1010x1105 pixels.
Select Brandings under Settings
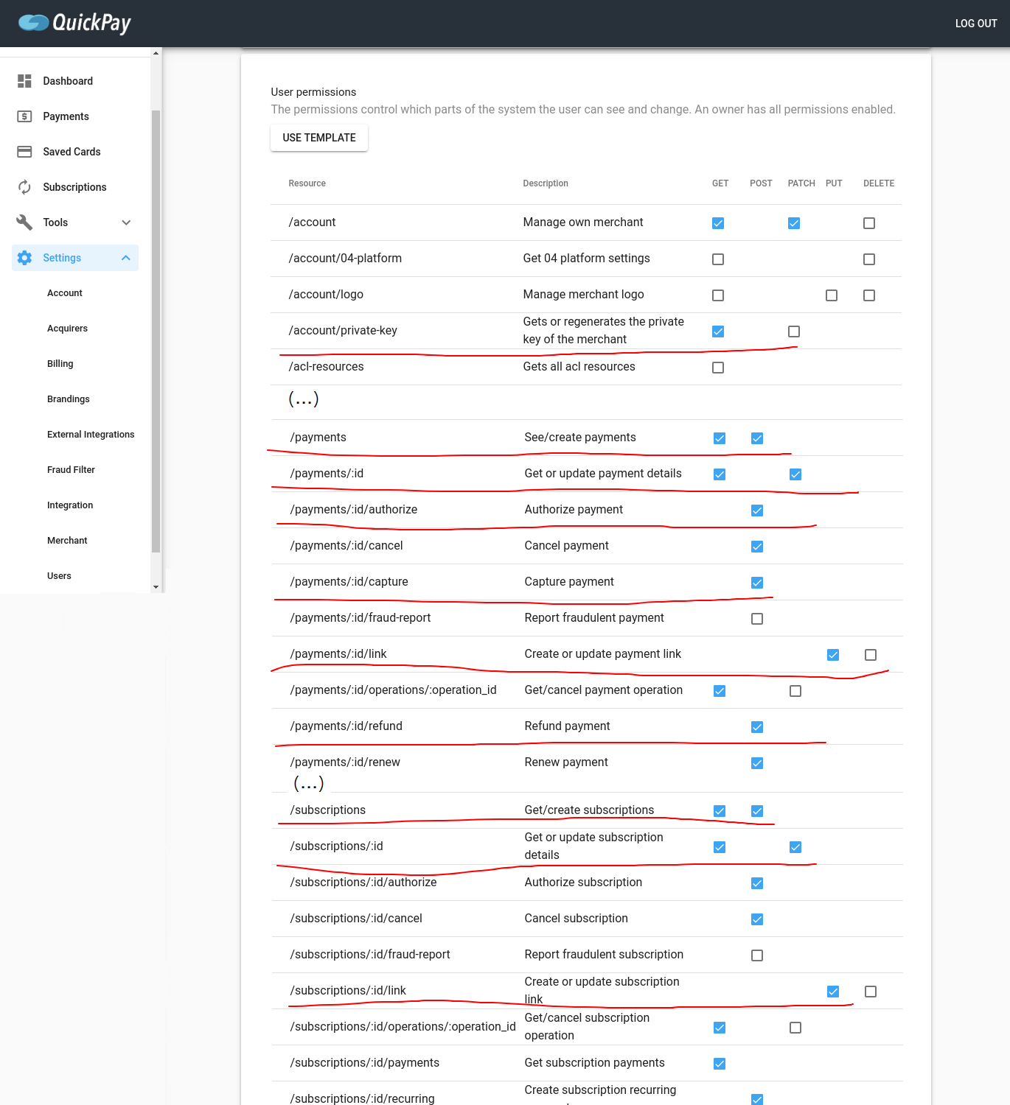point(69,399)
